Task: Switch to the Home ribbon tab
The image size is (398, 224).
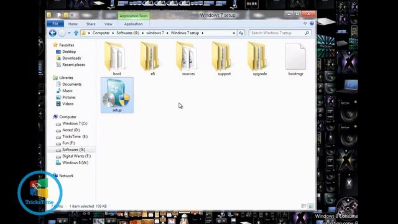Action: [x=73, y=24]
